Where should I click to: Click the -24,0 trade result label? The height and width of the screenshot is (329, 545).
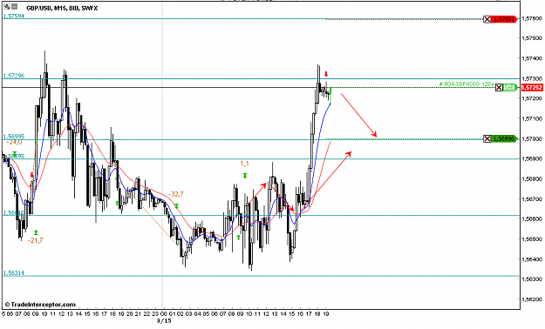click(14, 142)
